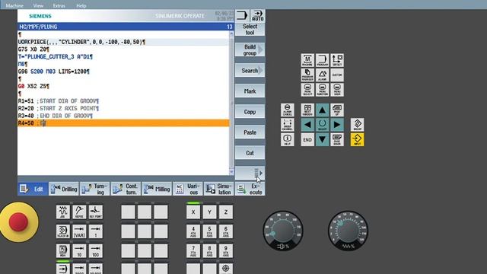Open the Turning softkey

tap(95, 189)
